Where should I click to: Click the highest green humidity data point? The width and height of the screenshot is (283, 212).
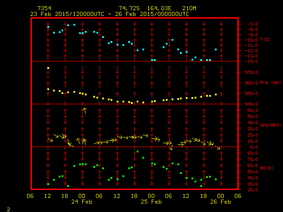tap(138, 151)
